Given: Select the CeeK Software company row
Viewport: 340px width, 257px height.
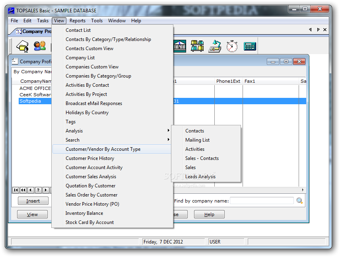Looking at the screenshot, I should click(x=35, y=95).
